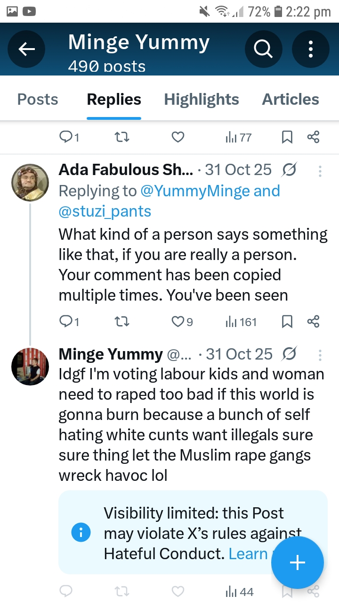View analytics showing 161 views

pos(241,322)
